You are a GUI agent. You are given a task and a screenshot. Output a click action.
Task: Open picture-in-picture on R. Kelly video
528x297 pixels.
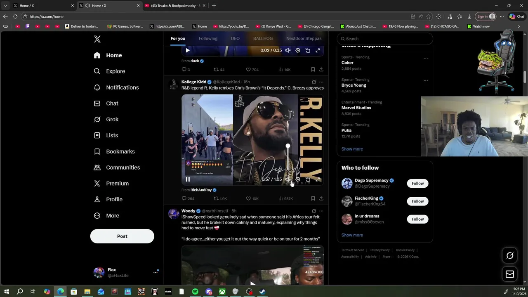click(x=308, y=179)
